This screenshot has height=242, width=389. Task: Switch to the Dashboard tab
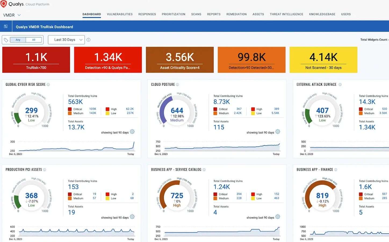pyautogui.click(x=92, y=14)
